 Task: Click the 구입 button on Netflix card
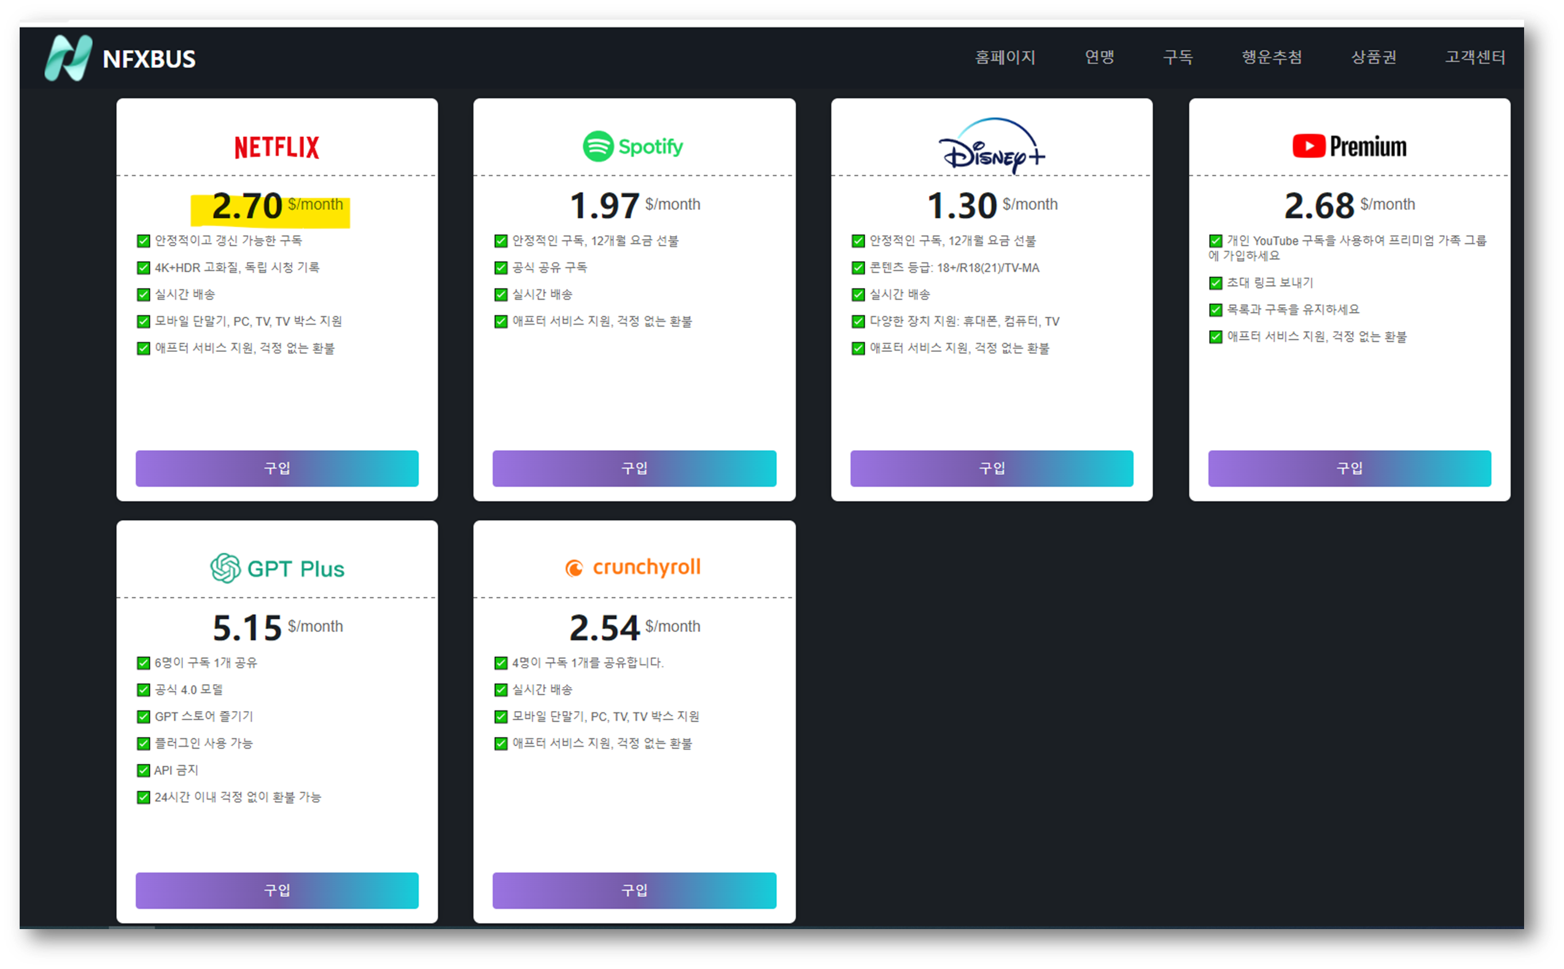277,469
